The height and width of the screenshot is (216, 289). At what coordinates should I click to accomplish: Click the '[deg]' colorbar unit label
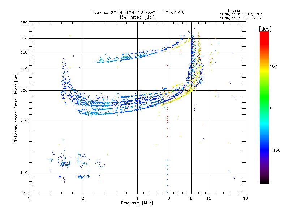click(x=265, y=29)
